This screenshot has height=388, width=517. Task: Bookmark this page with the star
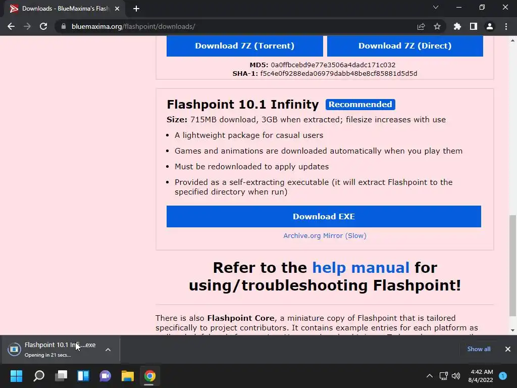coord(437,26)
